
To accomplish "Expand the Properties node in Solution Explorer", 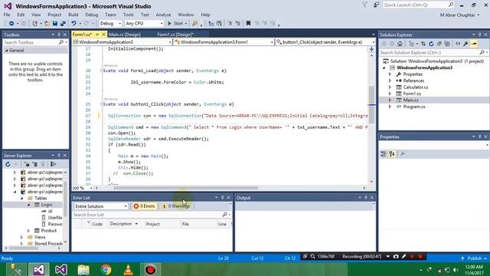I will point(390,74).
